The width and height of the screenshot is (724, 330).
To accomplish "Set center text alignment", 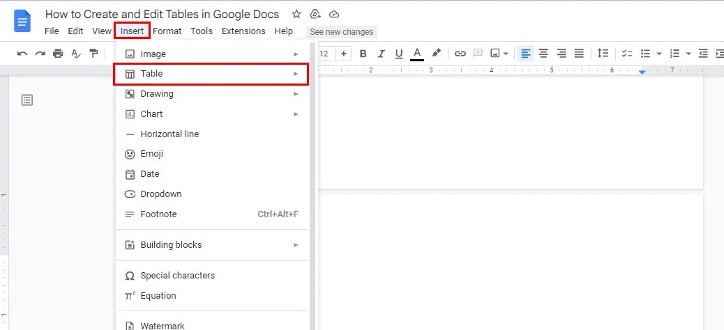I will (543, 54).
